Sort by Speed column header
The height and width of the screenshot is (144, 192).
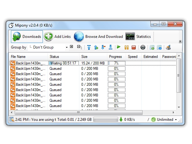pyautogui.click(x=134, y=57)
